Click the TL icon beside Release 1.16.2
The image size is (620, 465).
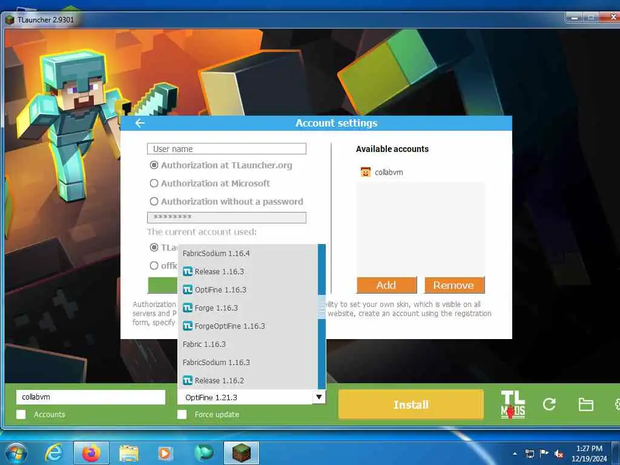coord(188,381)
